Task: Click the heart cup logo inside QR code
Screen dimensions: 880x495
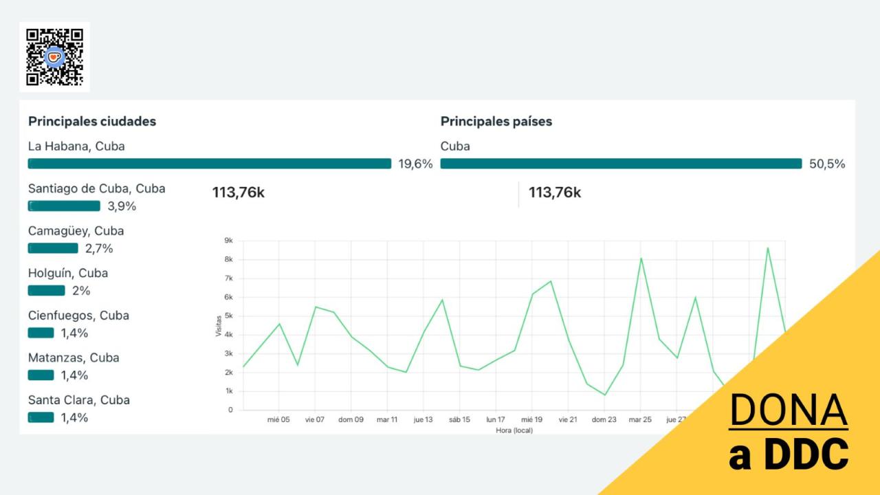Action: click(54, 57)
